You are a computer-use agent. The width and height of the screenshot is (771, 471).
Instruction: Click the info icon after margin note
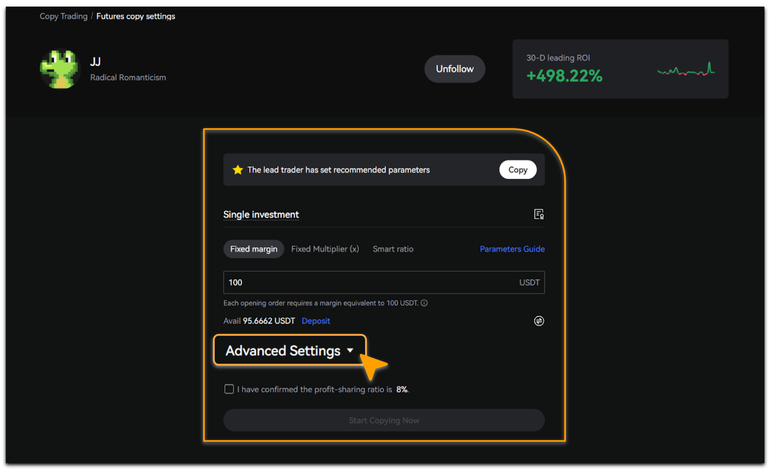tap(424, 303)
